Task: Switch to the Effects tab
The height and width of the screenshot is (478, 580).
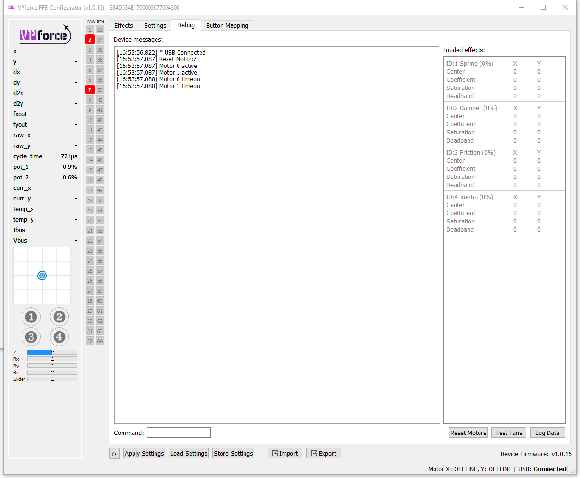Action: coord(123,25)
